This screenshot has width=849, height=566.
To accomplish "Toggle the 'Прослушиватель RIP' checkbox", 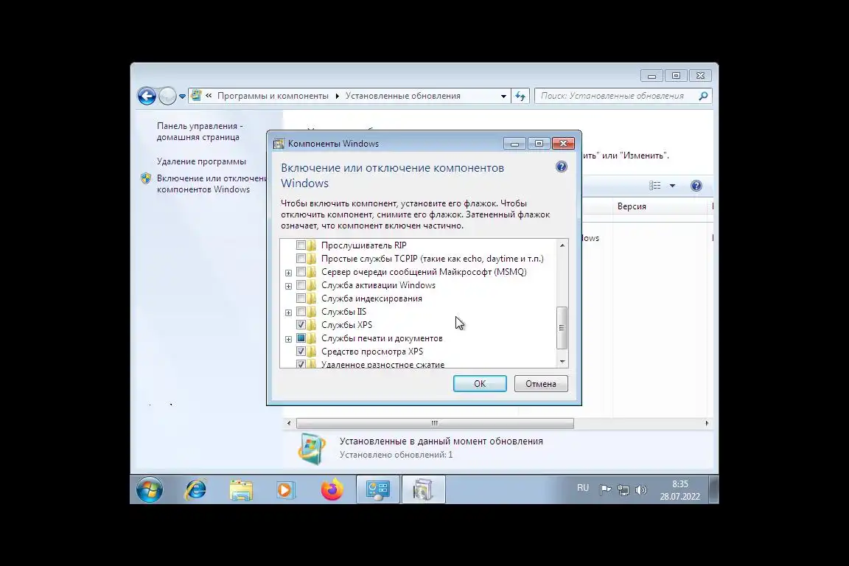I will click(x=301, y=245).
